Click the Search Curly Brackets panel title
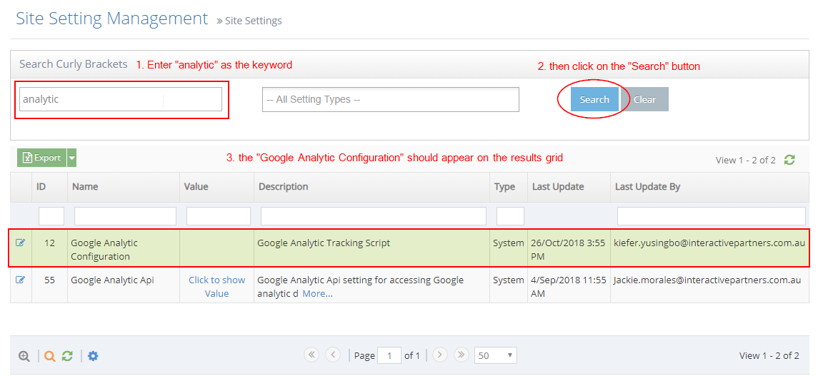818x376 pixels. click(x=73, y=64)
